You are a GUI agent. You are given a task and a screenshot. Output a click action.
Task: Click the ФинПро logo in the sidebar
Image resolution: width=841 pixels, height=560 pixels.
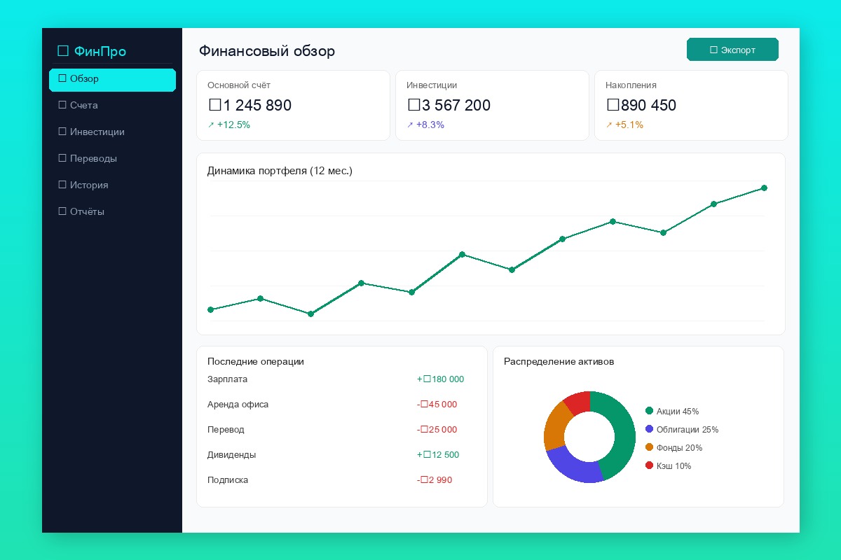pyautogui.click(x=91, y=51)
